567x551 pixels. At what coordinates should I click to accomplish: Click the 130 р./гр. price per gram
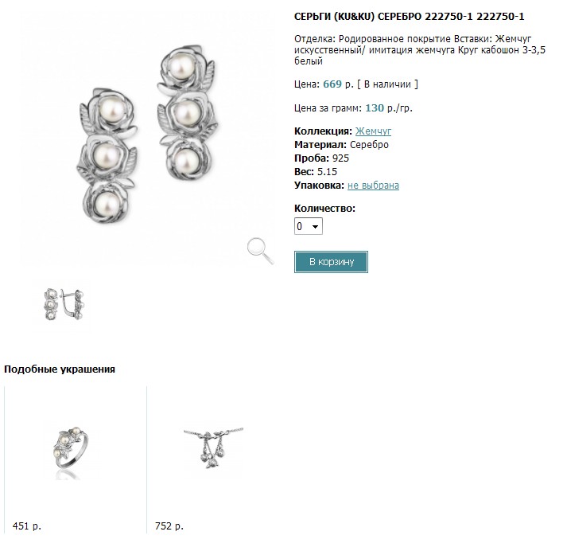click(x=389, y=108)
